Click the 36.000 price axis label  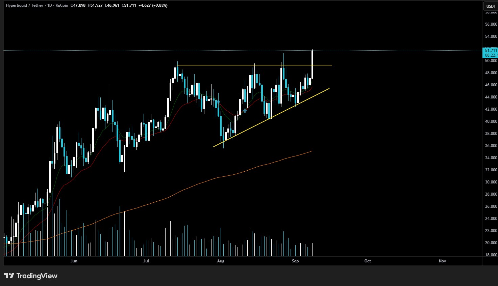[491, 146]
